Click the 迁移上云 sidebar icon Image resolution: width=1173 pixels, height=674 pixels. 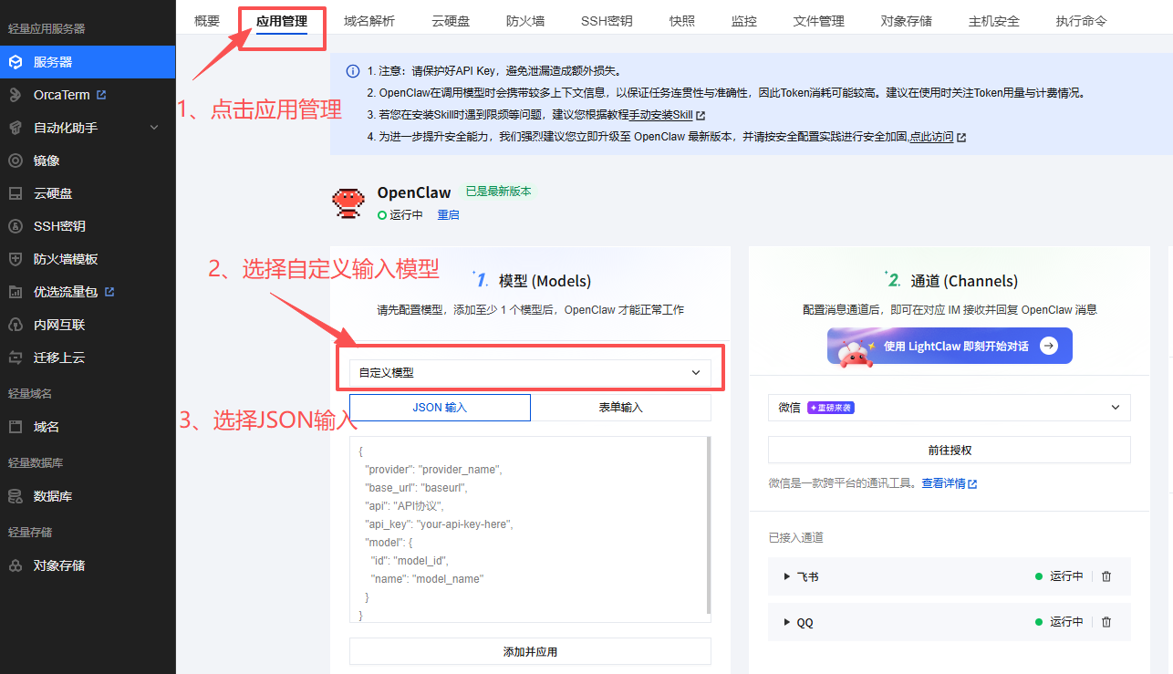tap(15, 358)
